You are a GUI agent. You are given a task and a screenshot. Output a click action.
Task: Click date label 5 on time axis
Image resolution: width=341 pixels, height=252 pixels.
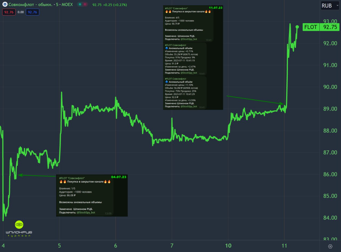[x=59, y=246]
